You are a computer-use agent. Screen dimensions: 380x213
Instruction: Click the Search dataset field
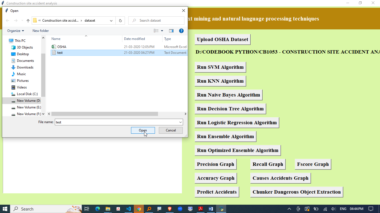point(156,21)
